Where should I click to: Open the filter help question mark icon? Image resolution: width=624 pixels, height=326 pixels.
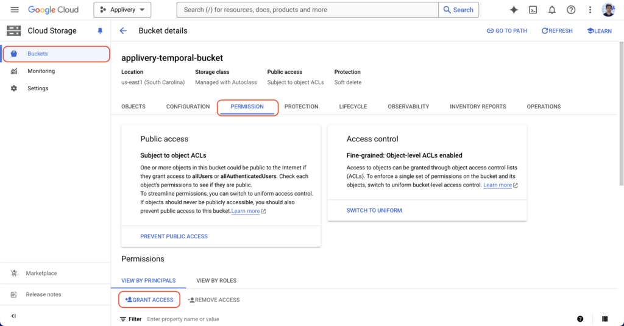(x=580, y=319)
